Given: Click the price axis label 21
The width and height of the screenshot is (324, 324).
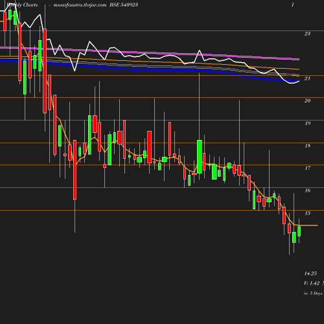Looking at the screenshot, I should point(307,78).
